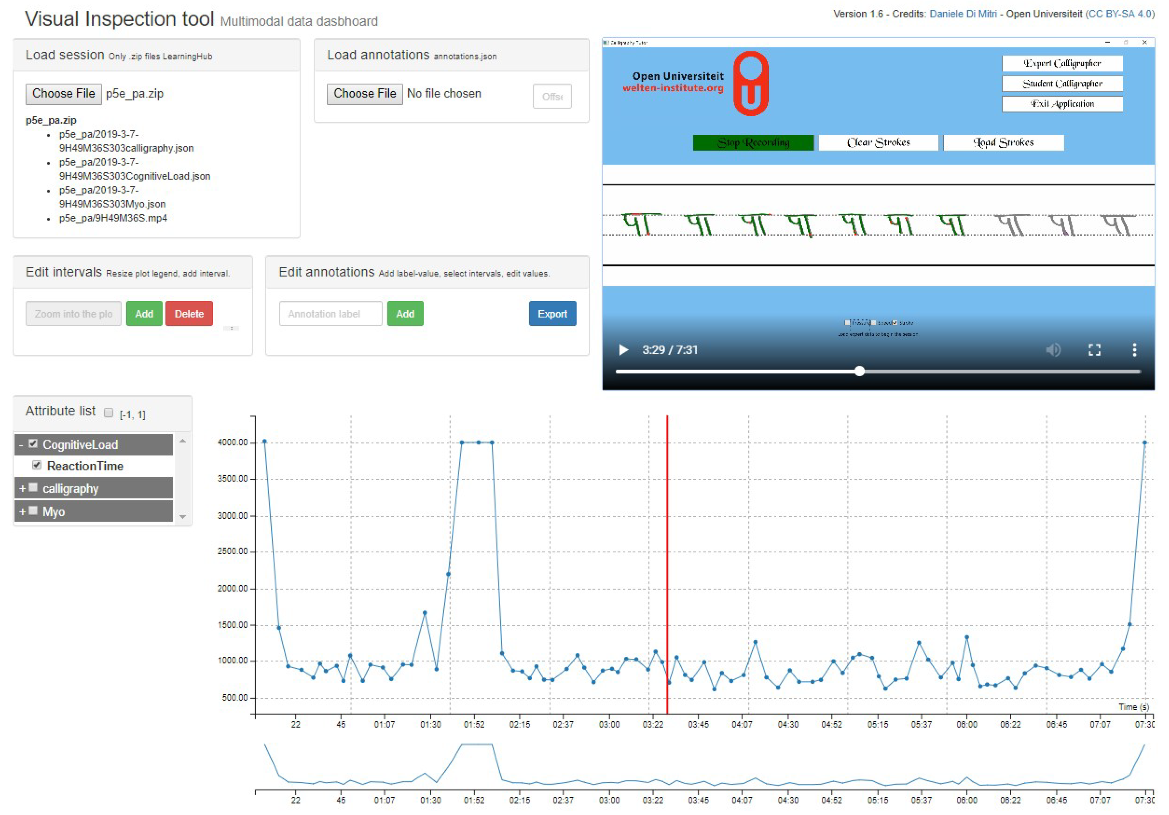
Task: Add the annotation label
Action: coord(405,314)
